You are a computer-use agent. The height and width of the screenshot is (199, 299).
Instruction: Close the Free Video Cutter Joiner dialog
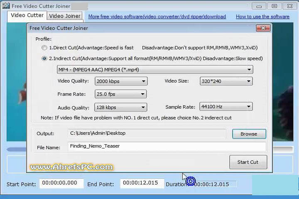point(263,28)
